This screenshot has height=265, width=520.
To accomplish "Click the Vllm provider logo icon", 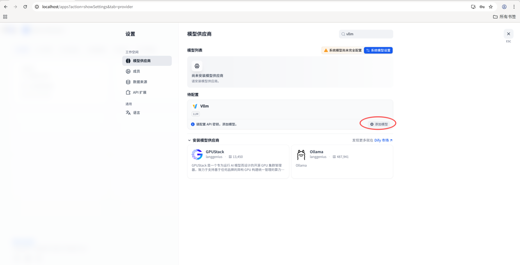I will coord(195,106).
